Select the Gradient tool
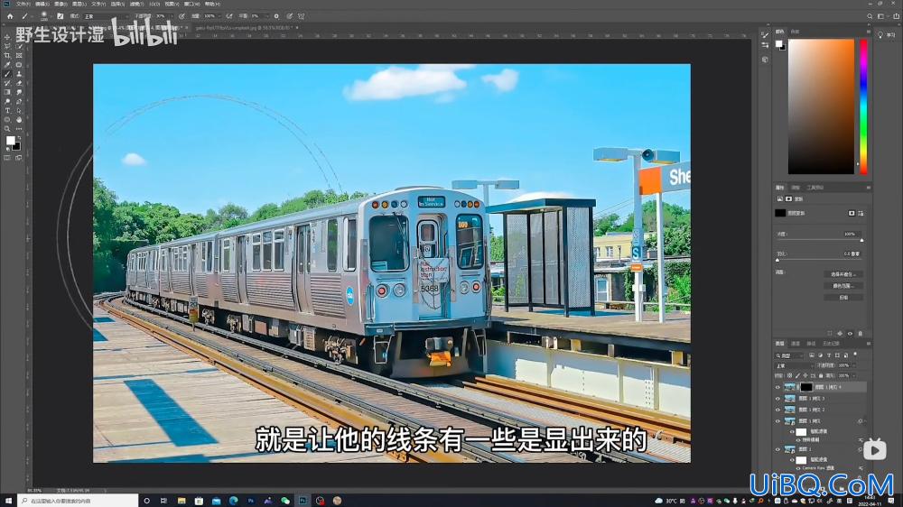Image resolution: width=903 pixels, height=507 pixels. click(7, 92)
